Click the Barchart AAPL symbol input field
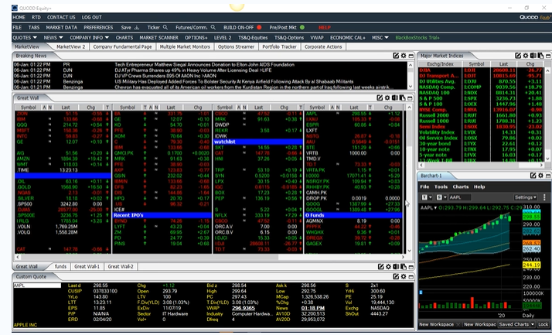Viewport: 552px width, 335px height. [460, 197]
